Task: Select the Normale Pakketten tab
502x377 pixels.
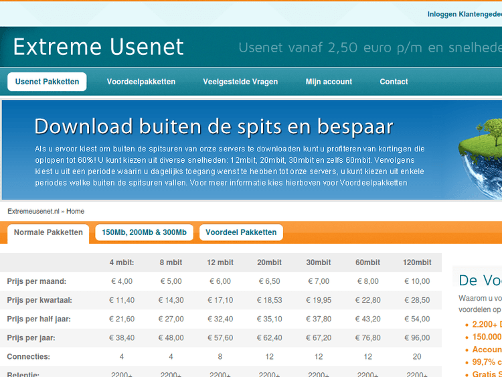Action: pyautogui.click(x=48, y=233)
